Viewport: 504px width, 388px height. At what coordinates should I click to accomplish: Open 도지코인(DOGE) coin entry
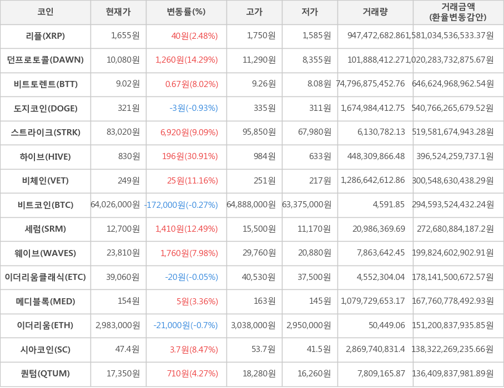[x=45, y=108]
